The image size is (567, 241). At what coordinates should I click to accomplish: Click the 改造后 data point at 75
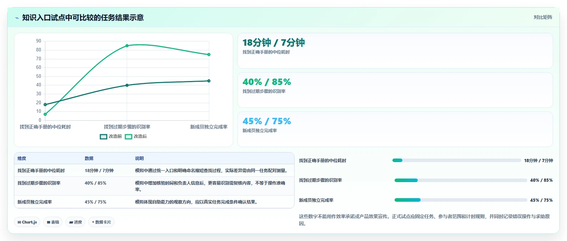coord(209,55)
